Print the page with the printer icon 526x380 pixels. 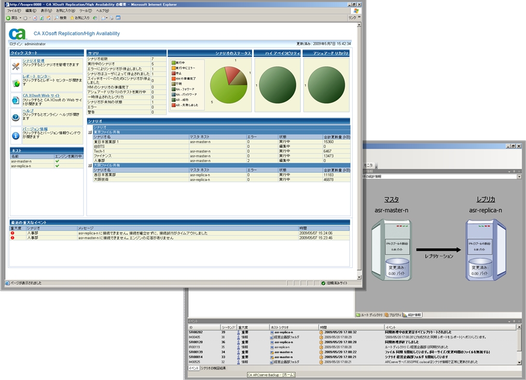(112, 18)
